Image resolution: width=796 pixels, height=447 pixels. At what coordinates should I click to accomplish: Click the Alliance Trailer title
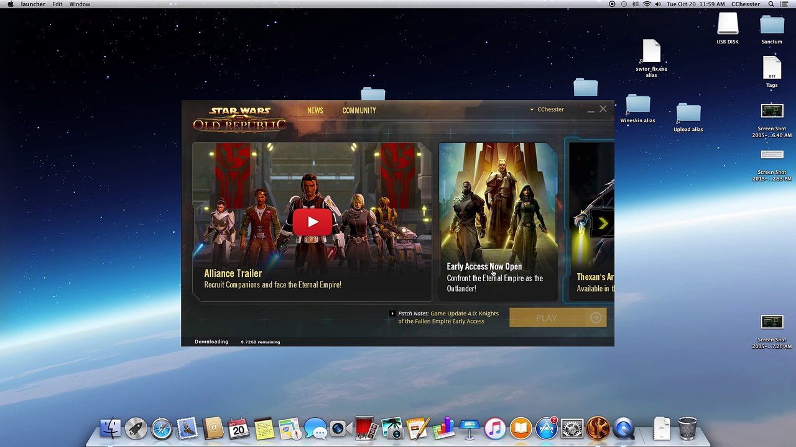coord(233,273)
